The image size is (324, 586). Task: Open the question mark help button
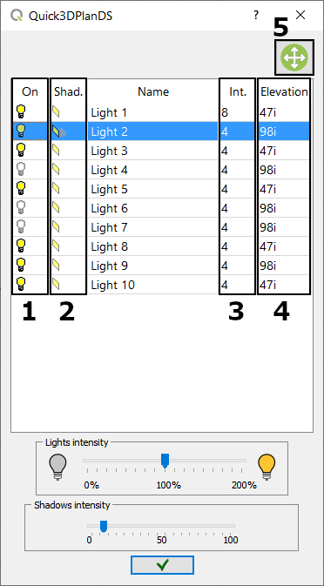[x=255, y=16]
